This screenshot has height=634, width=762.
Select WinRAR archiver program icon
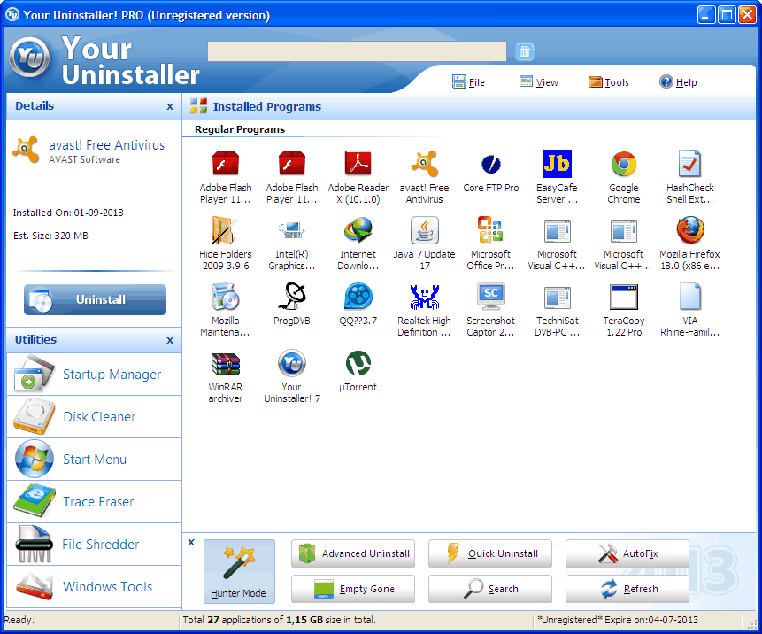(226, 363)
